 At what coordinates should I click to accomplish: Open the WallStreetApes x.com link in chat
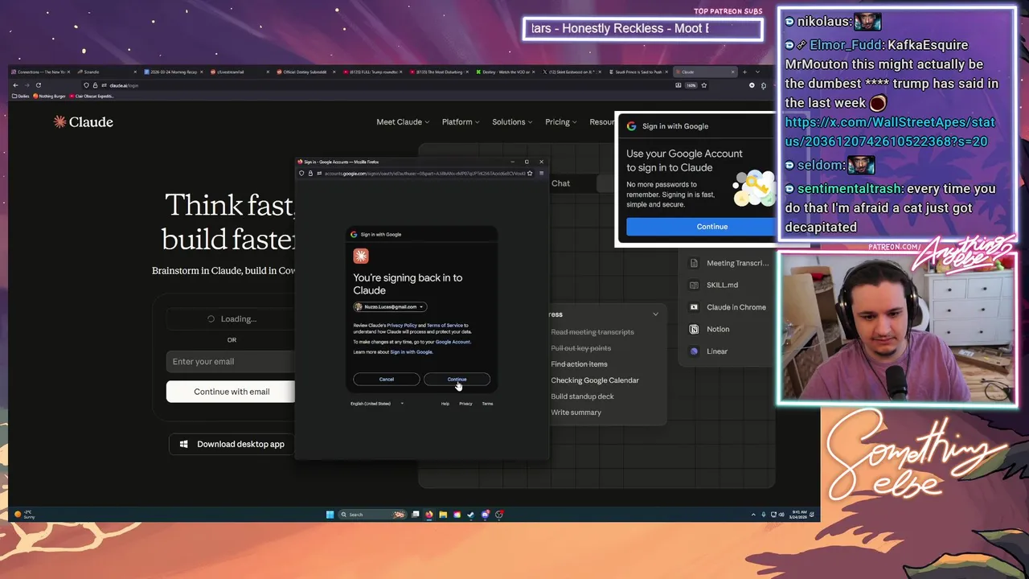890,132
